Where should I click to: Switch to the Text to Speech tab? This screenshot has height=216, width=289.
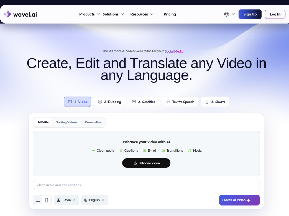[x=180, y=102]
